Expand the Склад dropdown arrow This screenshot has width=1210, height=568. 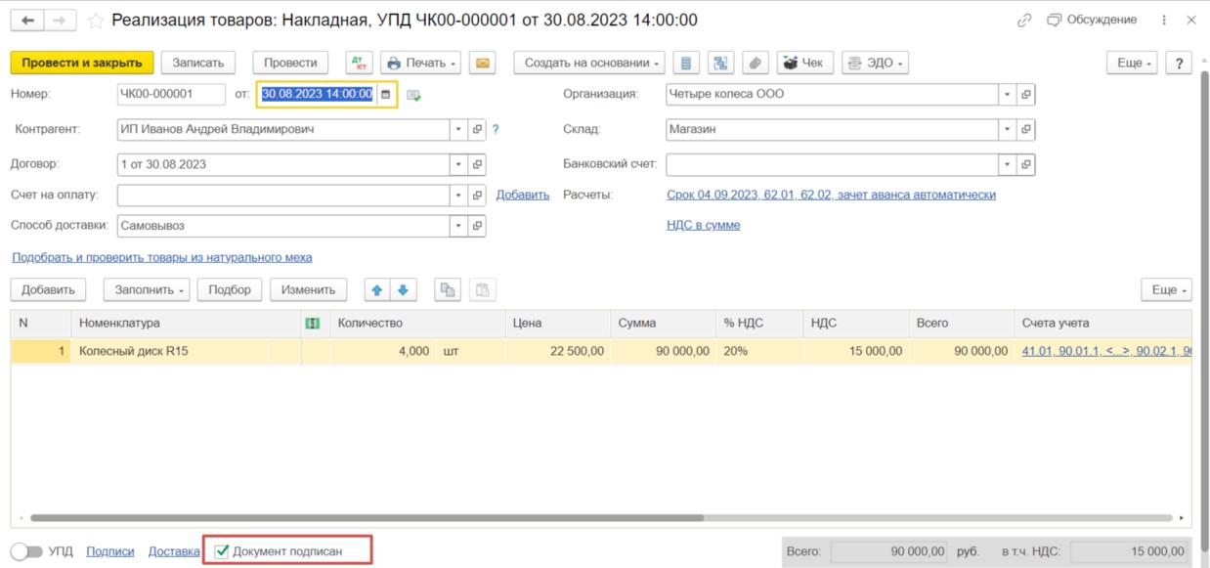[x=1007, y=129]
